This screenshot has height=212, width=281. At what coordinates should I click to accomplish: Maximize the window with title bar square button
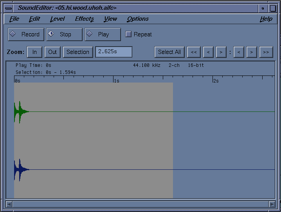pyautogui.click(x=272, y=8)
